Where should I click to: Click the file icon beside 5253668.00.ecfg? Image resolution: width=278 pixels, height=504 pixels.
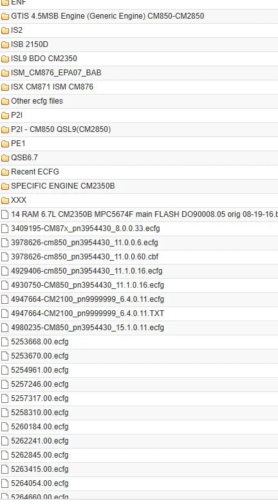tap(5, 342)
